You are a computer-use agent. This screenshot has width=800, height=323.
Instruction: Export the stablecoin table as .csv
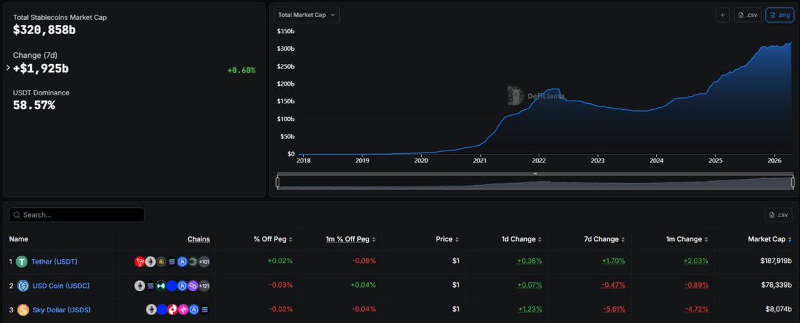778,214
